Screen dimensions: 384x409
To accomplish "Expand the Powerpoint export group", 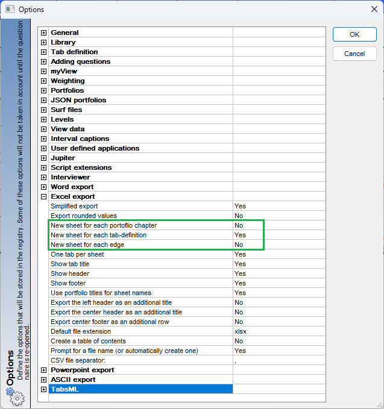I will point(43,370).
